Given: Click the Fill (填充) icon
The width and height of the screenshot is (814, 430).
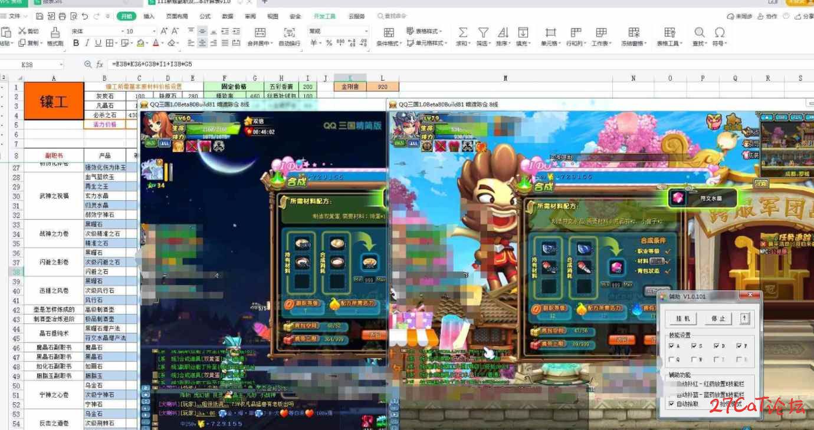Looking at the screenshot, I should point(523,32).
